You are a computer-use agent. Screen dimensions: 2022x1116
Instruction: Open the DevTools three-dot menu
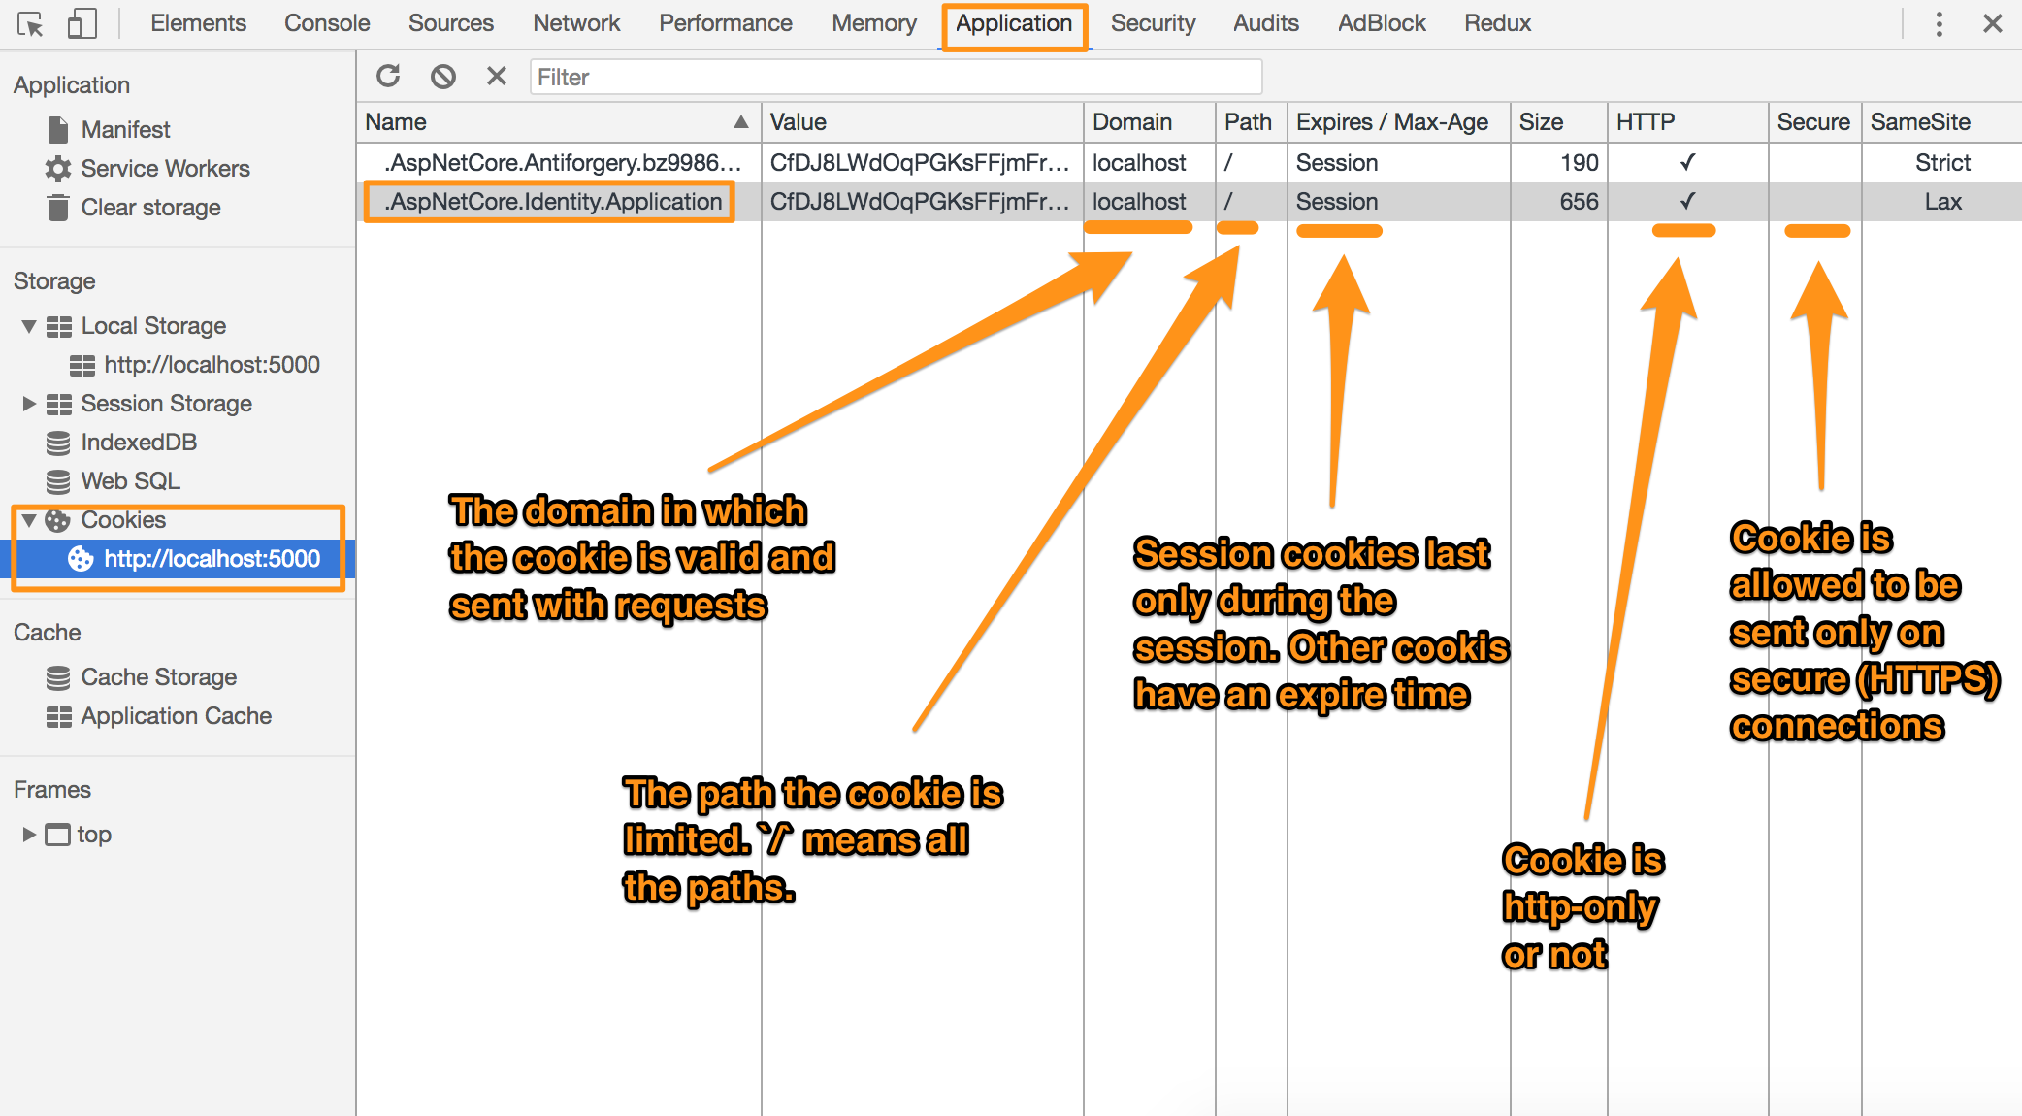pos(1939,24)
